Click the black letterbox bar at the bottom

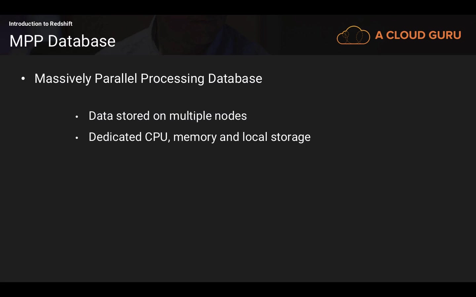click(238, 290)
